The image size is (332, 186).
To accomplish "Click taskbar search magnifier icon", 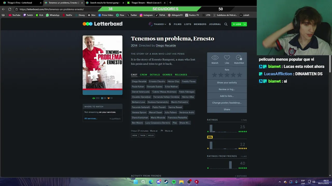I will pyautogui.click(x=143, y=182).
